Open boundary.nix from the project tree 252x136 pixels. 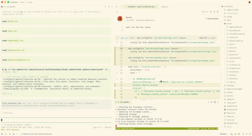click(233, 30)
